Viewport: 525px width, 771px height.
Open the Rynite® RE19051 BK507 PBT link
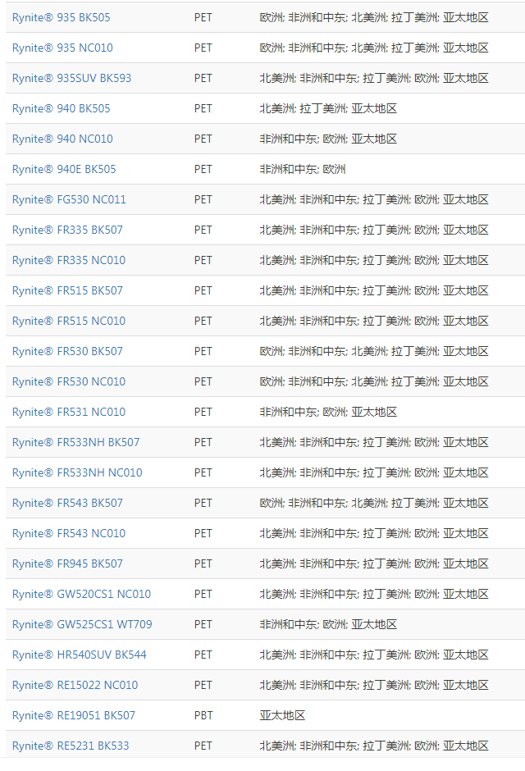(74, 716)
